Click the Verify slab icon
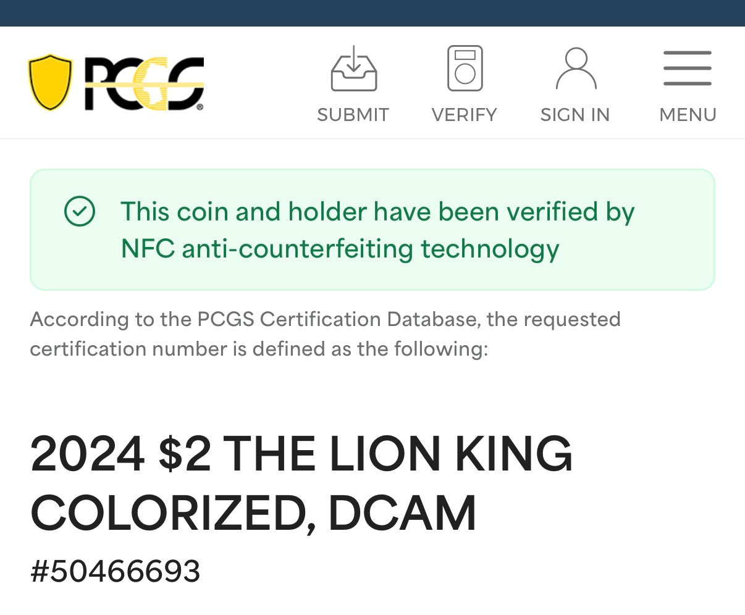 pyautogui.click(x=464, y=69)
